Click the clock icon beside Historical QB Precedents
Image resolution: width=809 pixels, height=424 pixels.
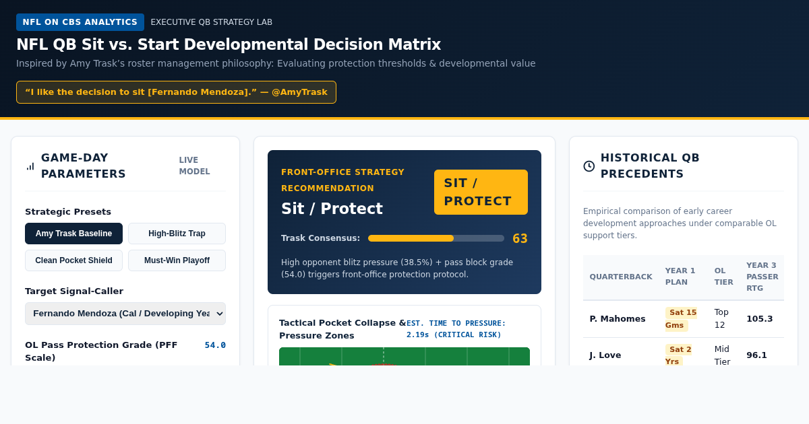pyautogui.click(x=589, y=166)
